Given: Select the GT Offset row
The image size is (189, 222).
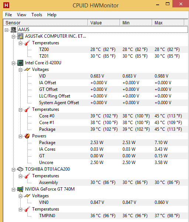Looking at the screenshot, I should click(113, 89).
